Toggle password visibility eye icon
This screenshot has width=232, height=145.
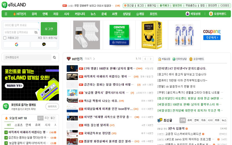click(x=36, y=32)
